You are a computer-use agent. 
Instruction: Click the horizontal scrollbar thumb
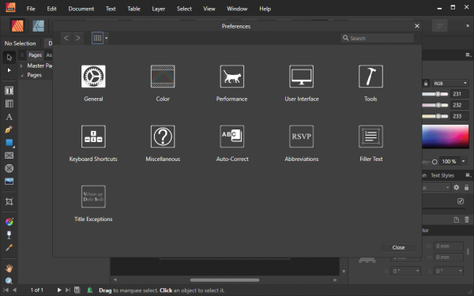click(224, 280)
